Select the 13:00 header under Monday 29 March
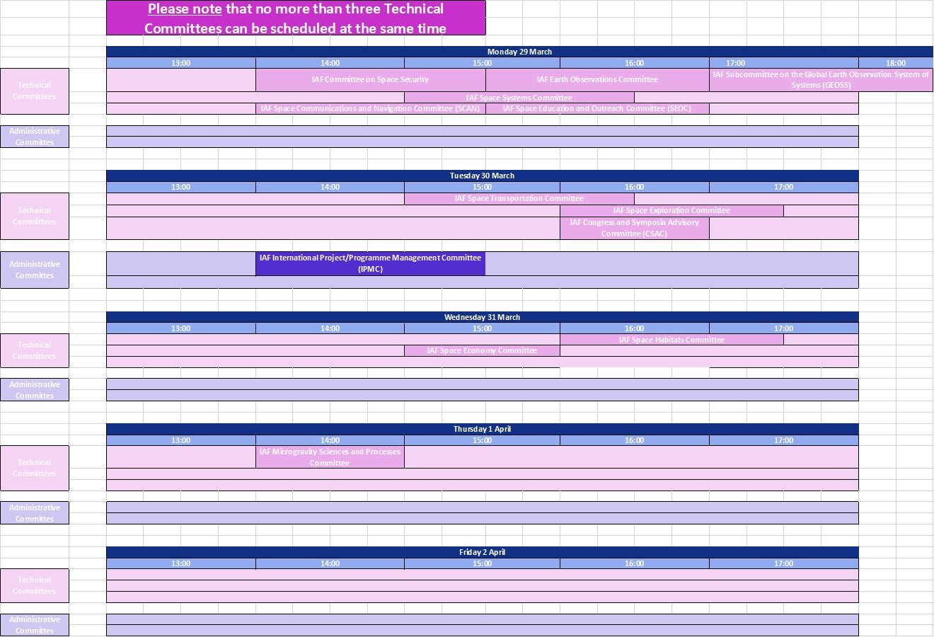The height and width of the screenshot is (637, 934). pos(181,63)
